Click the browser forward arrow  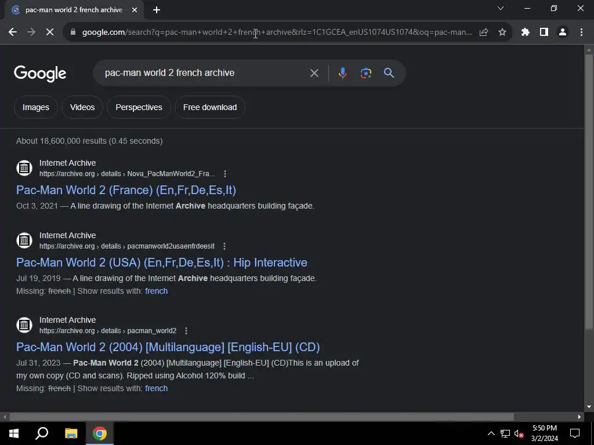[31, 32]
